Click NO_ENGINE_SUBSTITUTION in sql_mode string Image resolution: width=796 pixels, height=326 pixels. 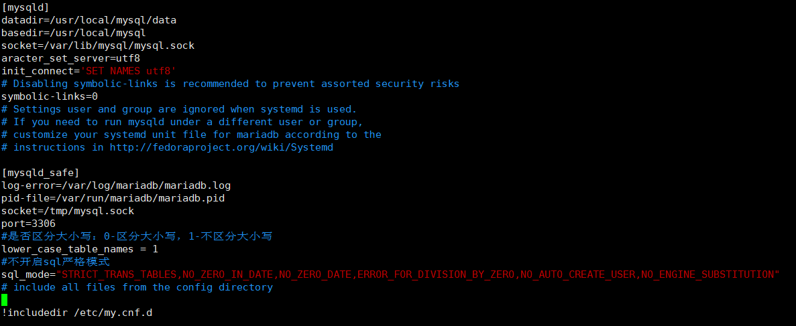(707, 275)
